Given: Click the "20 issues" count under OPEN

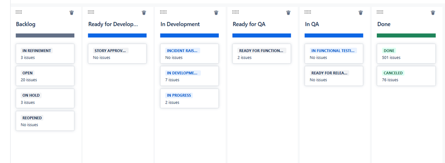Looking at the screenshot, I should [x=29, y=80].
